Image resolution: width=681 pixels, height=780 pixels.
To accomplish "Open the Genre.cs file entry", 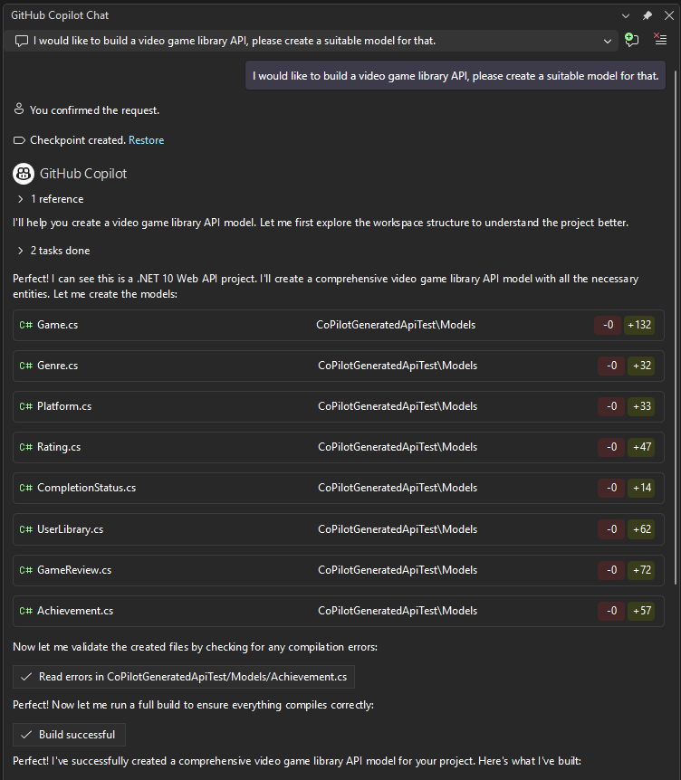I will [x=57, y=366].
